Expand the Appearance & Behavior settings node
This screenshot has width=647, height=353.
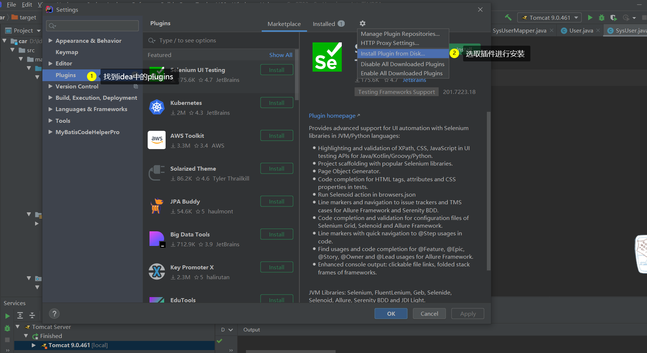[x=50, y=41]
